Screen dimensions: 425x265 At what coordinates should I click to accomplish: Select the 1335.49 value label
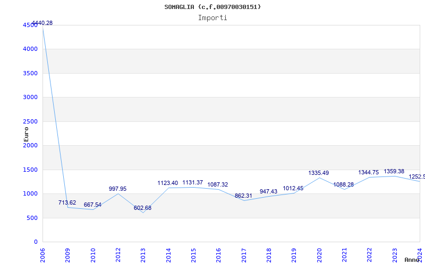coord(318,173)
